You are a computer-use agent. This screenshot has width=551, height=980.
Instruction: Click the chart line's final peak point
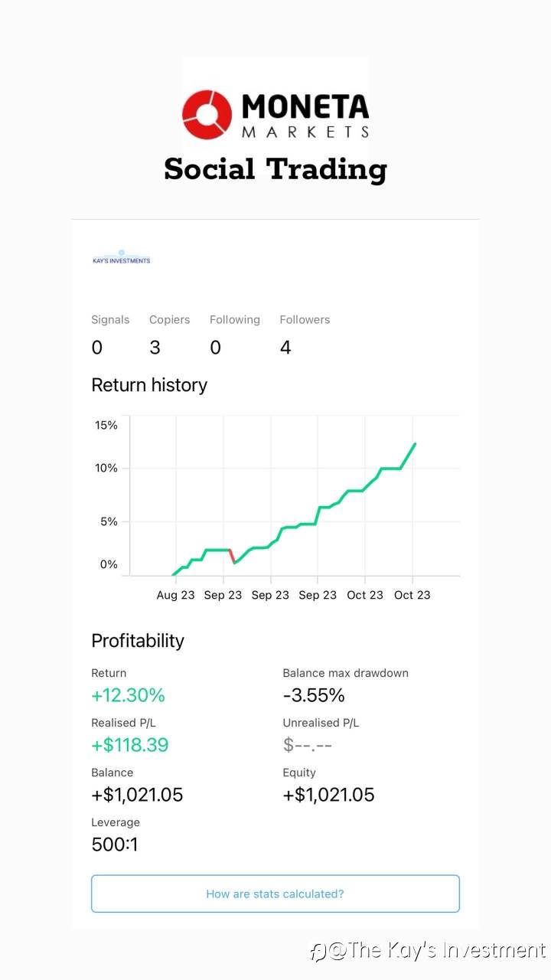(x=415, y=443)
